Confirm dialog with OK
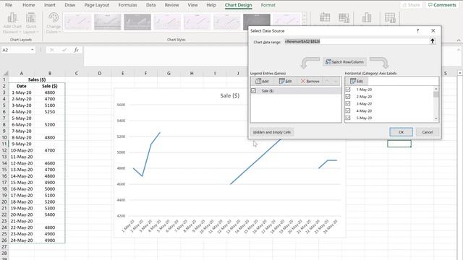The width and height of the screenshot is (463, 260). [401, 132]
